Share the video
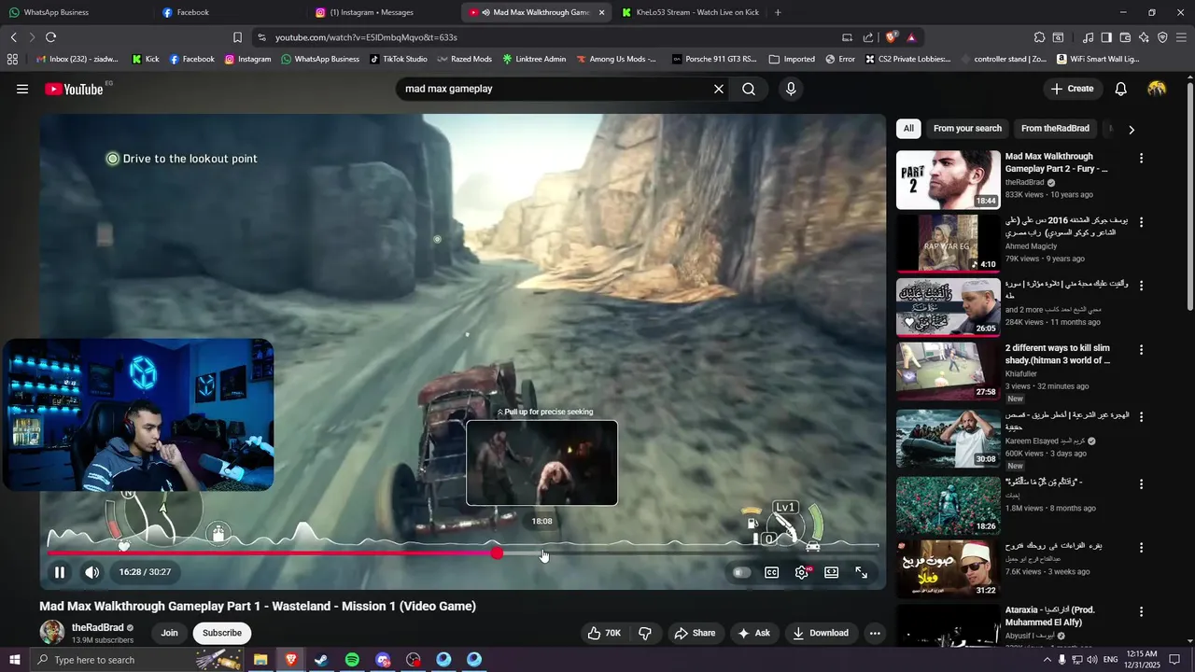Viewport: 1195px width, 672px height. 695,633
